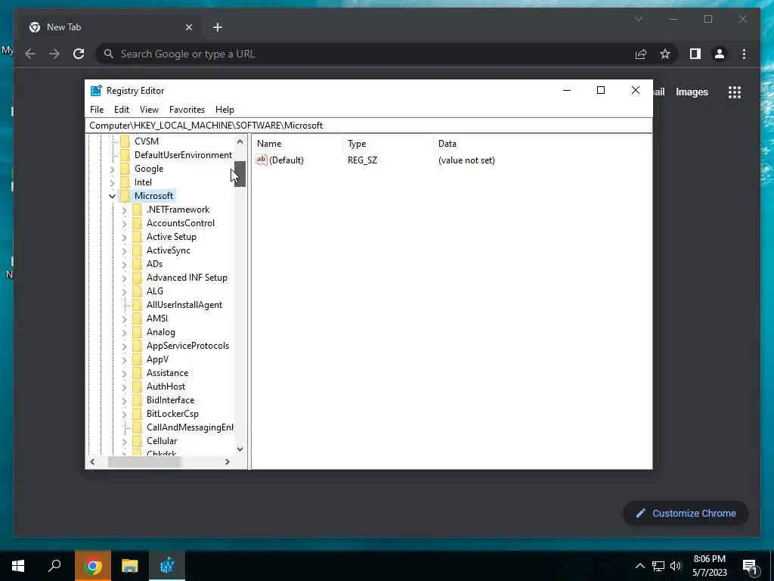Open the Windows Start menu
The width and height of the screenshot is (774, 581).
(18, 566)
